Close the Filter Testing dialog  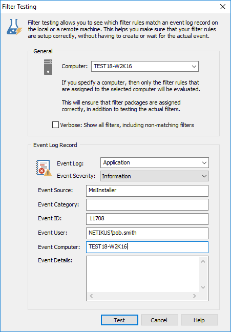[223, 7]
